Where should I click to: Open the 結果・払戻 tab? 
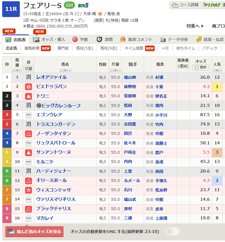pos(209,40)
